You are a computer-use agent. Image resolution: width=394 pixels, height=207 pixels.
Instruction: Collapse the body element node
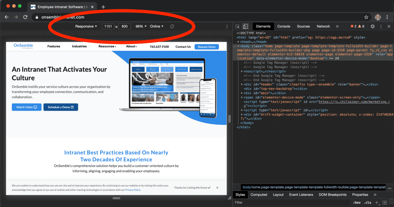(238, 46)
